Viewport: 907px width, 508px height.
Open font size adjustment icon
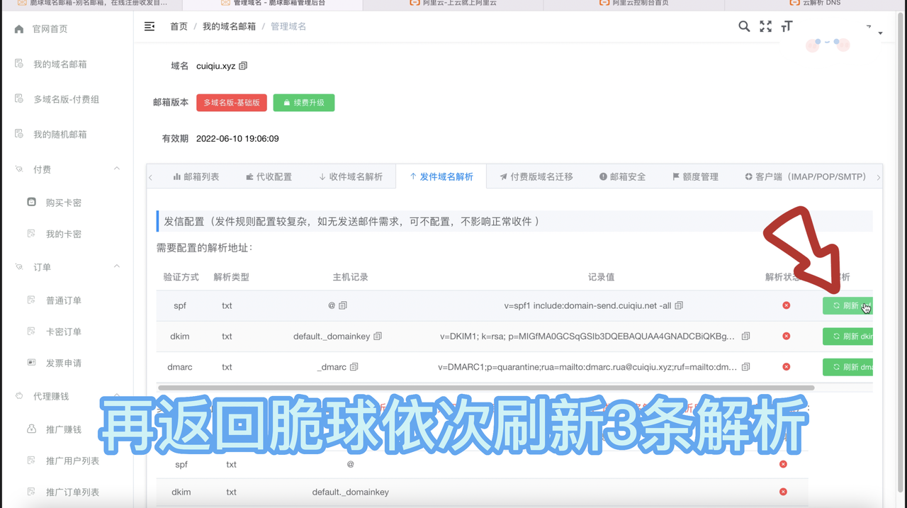(787, 26)
